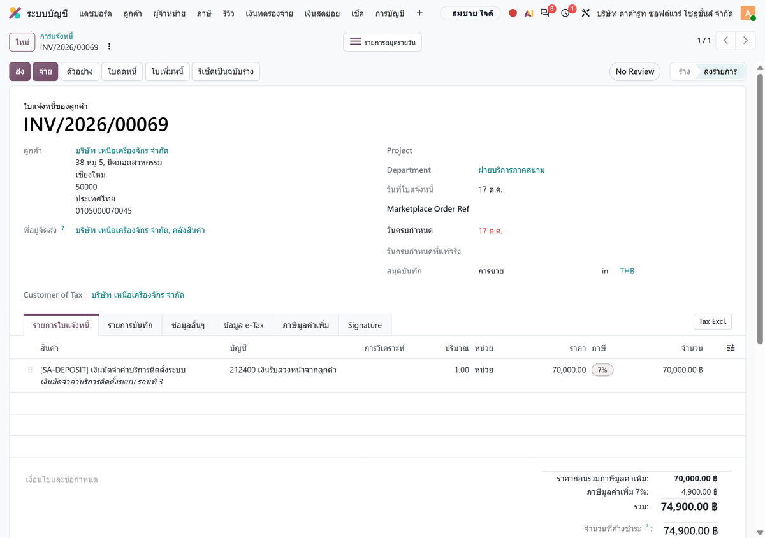Image resolution: width=765 pixels, height=538 pixels.
Task: Open the messages icon with 8 badge
Action: (x=546, y=12)
